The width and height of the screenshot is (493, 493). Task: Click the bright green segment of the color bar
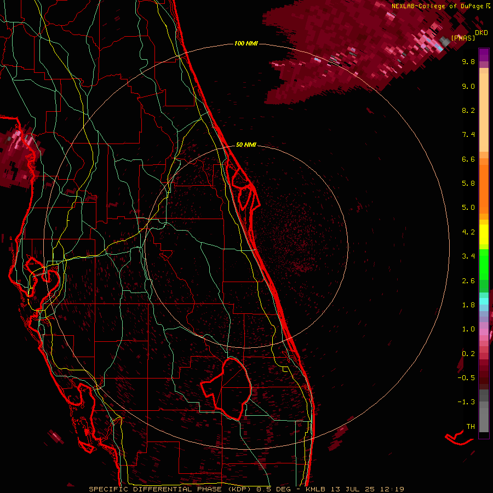pyautogui.click(x=484, y=264)
